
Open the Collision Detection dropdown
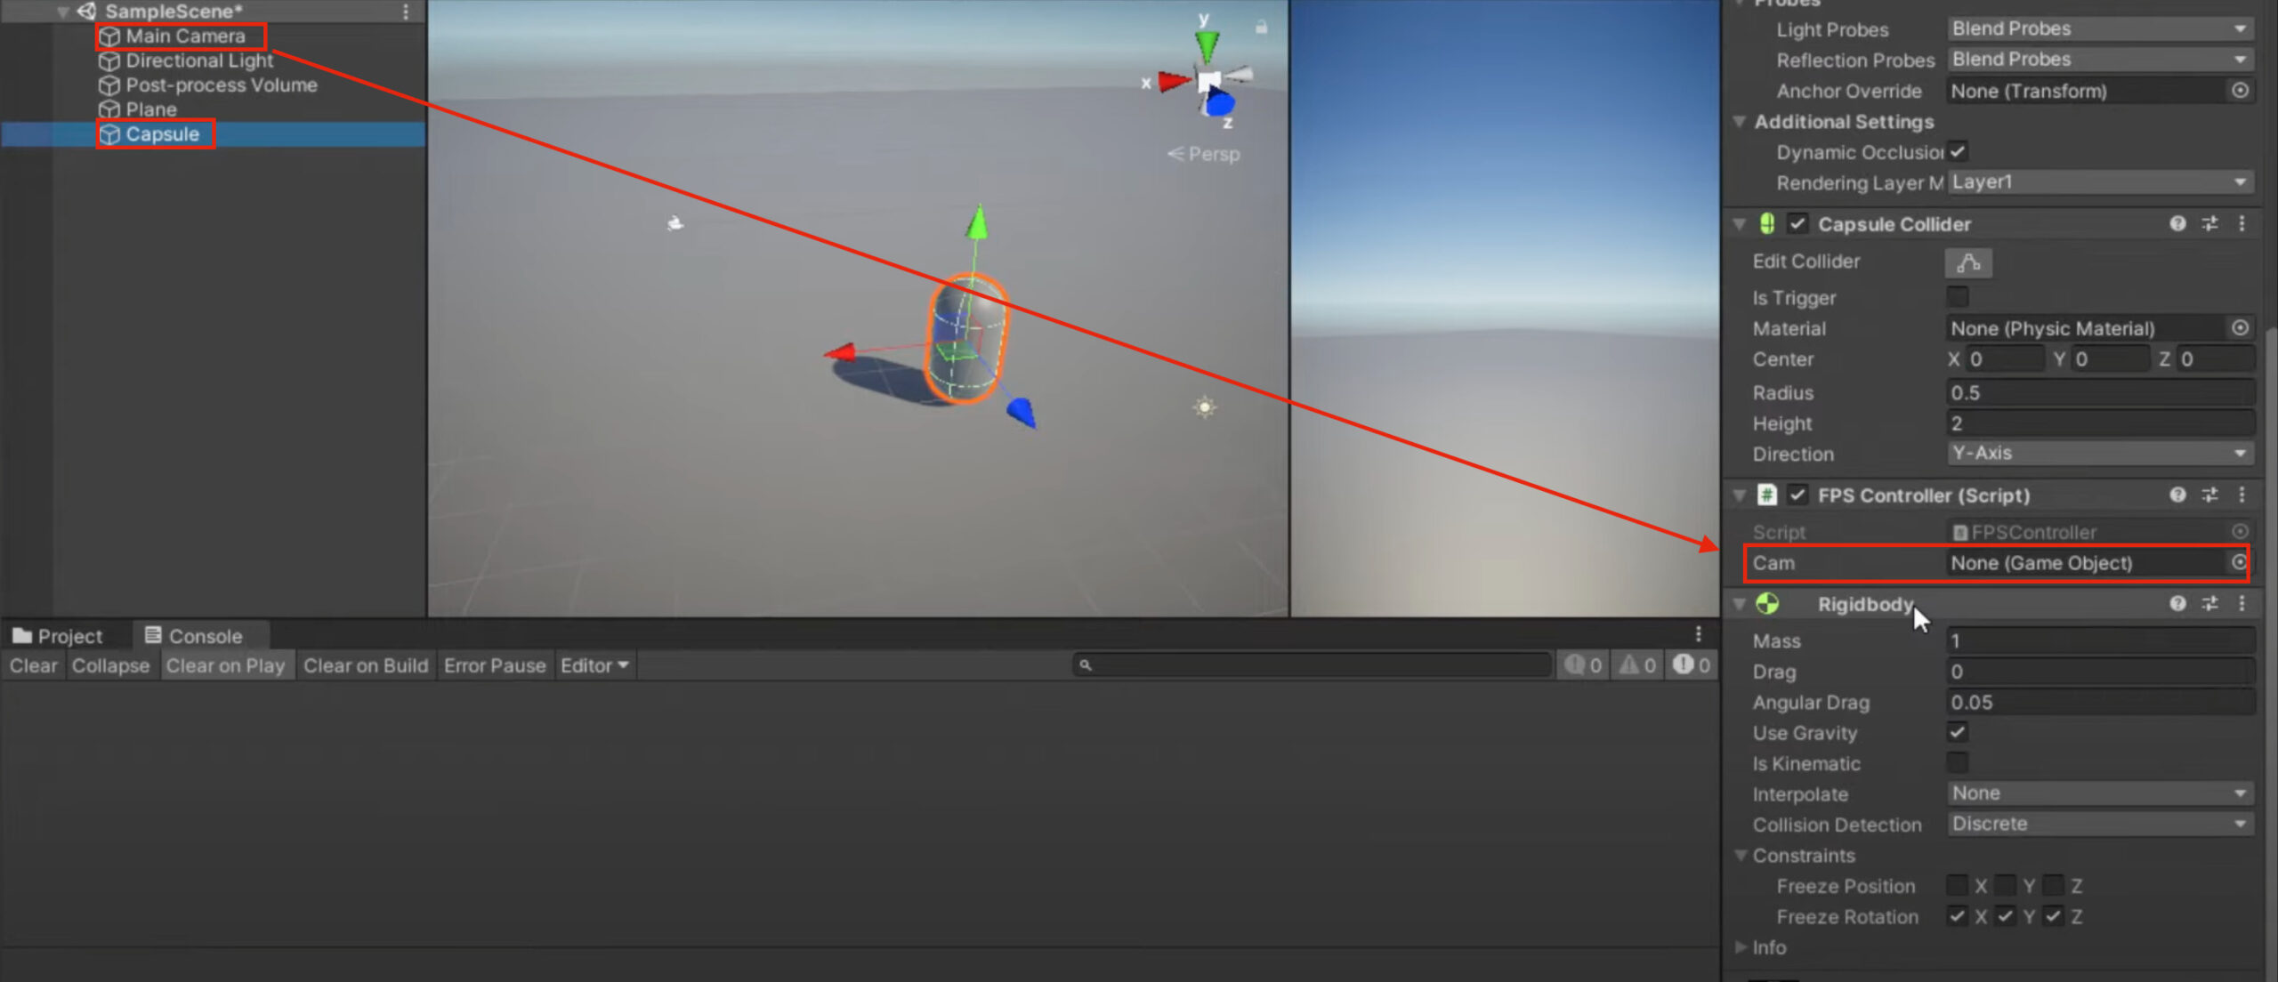[2100, 824]
